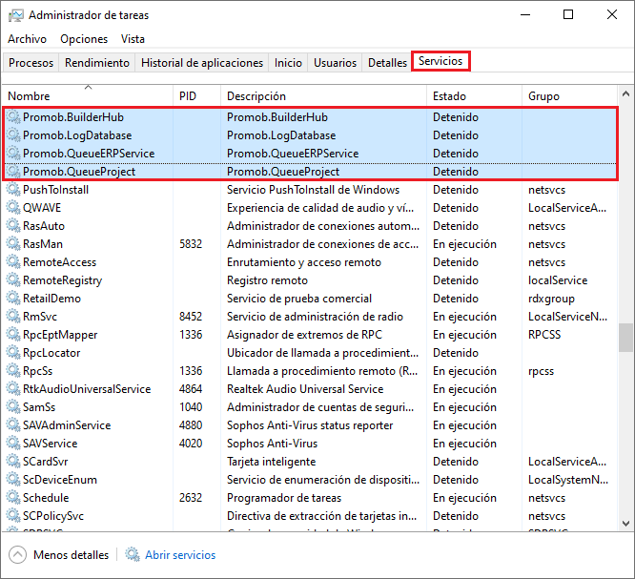Sort by the Grupo column header
The width and height of the screenshot is (635, 579).
(x=569, y=96)
